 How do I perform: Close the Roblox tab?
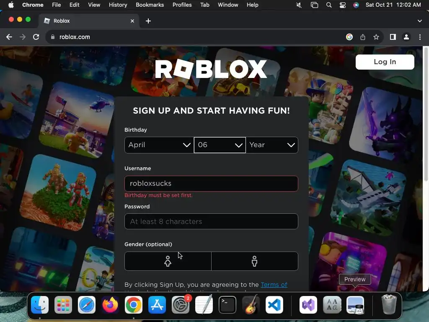pyautogui.click(x=132, y=21)
